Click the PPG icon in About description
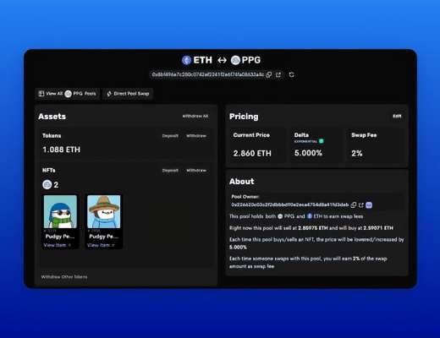Screen dimensions: 440x338 coord(280,216)
